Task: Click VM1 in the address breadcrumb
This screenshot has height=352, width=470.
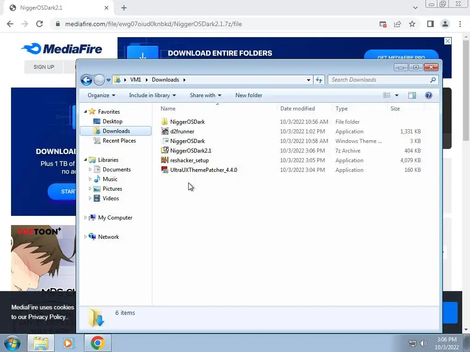Action: pos(135,80)
